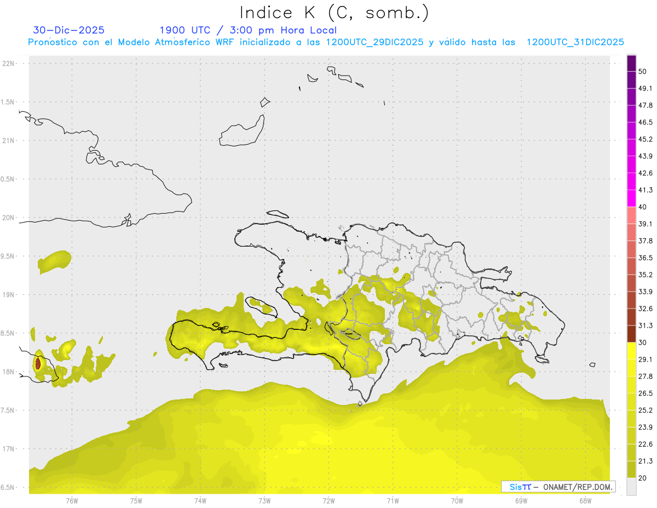Click the '42.6' value on the color scale
Viewport: 657px width, 508px height.
pos(646,173)
